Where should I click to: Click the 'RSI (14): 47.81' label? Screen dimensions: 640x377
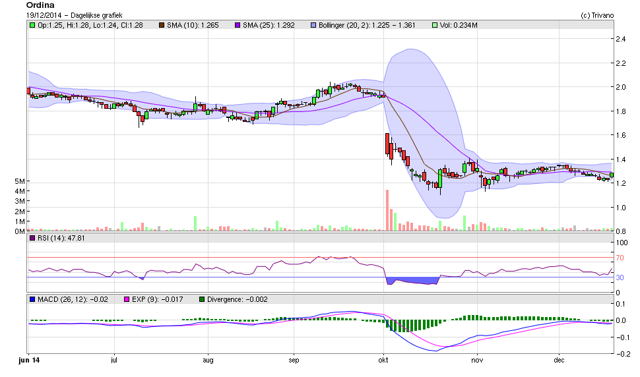tap(61, 238)
